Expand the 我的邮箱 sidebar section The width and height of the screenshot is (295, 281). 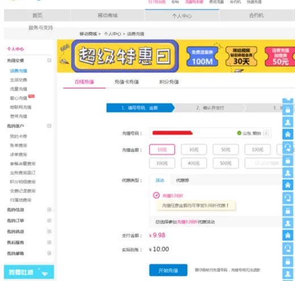[x=49, y=253]
